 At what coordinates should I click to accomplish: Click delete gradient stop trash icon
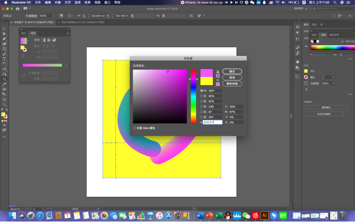(66, 66)
